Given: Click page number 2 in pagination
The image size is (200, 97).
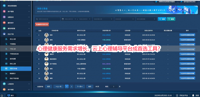Looking at the screenshot, I should 71,87.
